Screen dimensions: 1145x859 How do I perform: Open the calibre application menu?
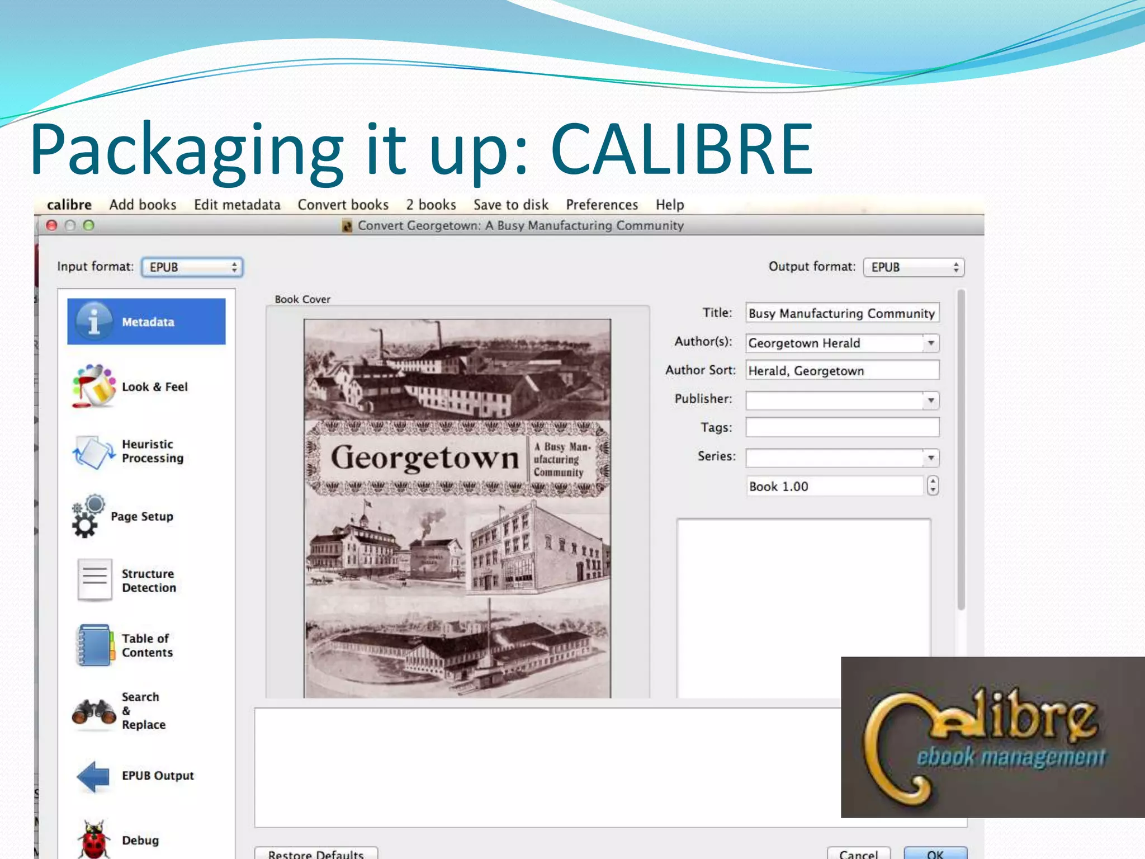coord(69,205)
